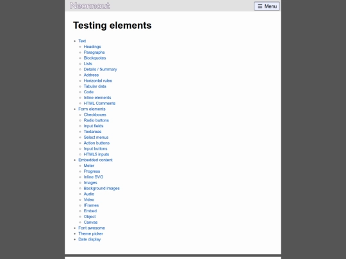Go to Select menus
The height and width of the screenshot is (259, 346).
pyautogui.click(x=96, y=137)
